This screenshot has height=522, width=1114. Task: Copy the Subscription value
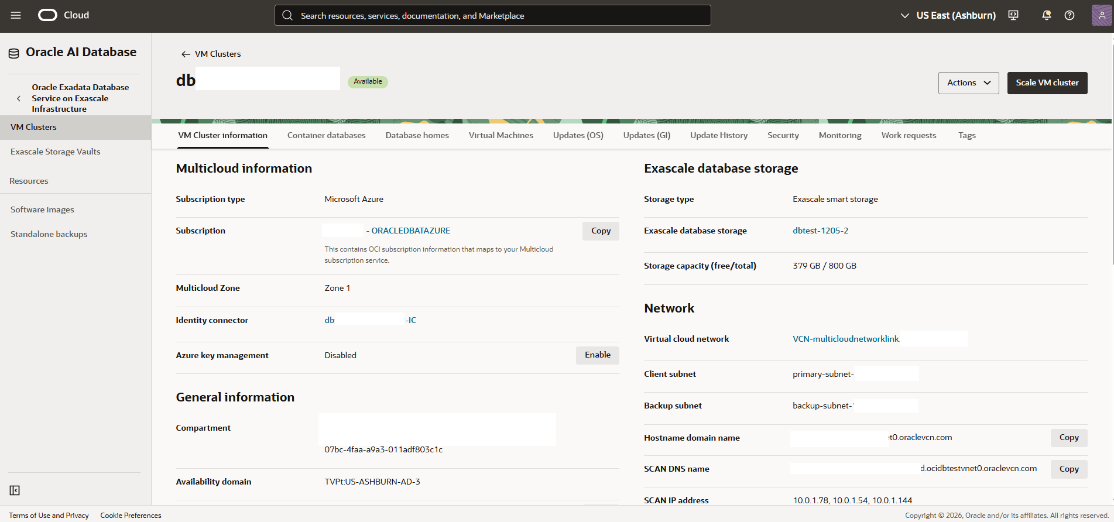601,231
